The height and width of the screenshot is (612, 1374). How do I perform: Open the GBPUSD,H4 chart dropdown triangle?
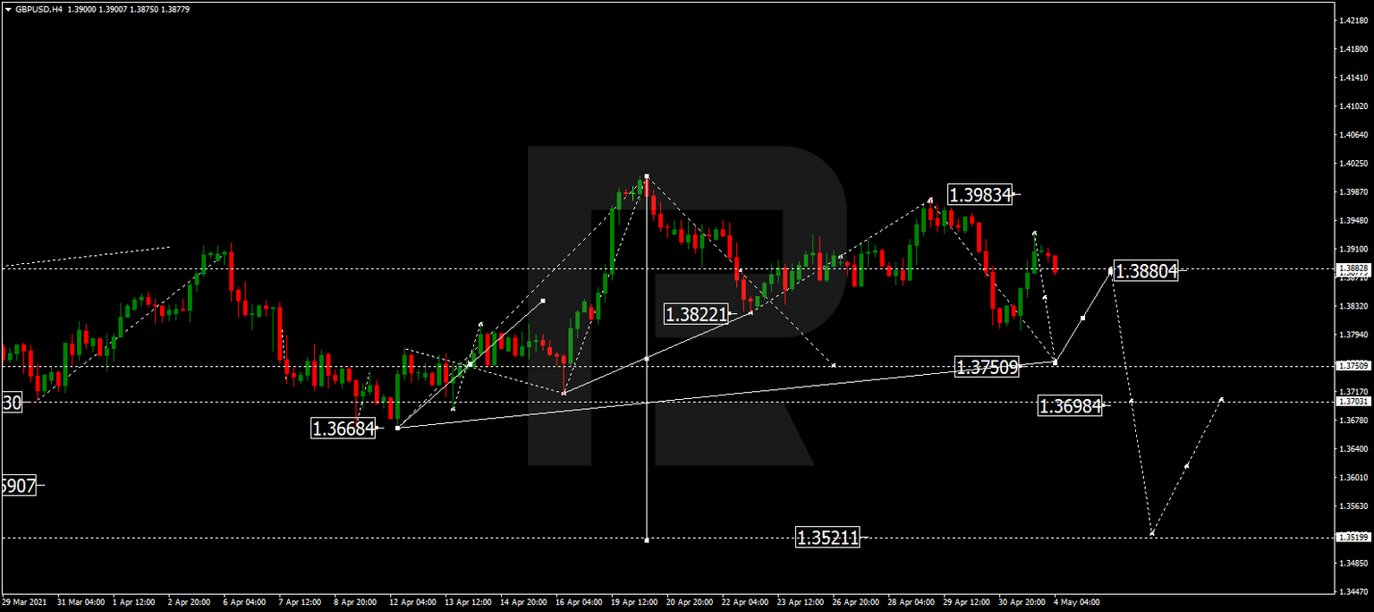(7, 9)
